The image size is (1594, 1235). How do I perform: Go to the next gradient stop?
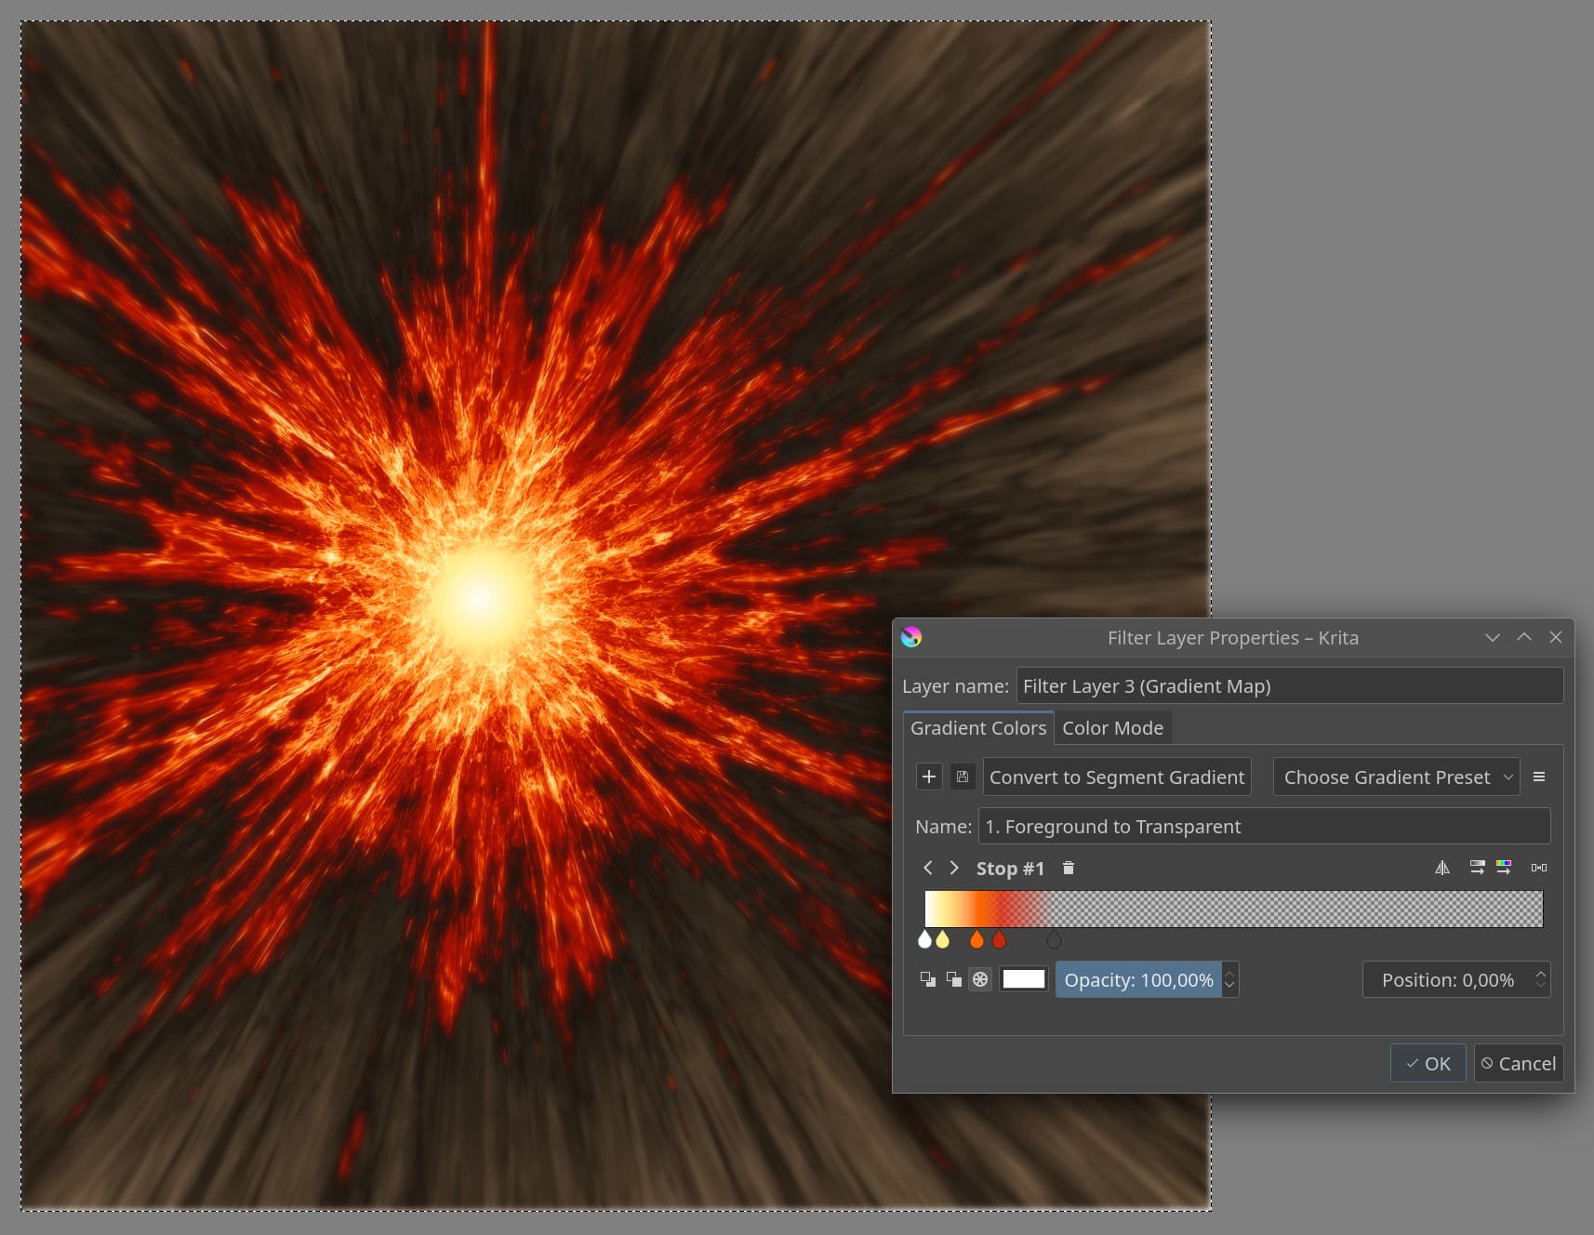954,868
